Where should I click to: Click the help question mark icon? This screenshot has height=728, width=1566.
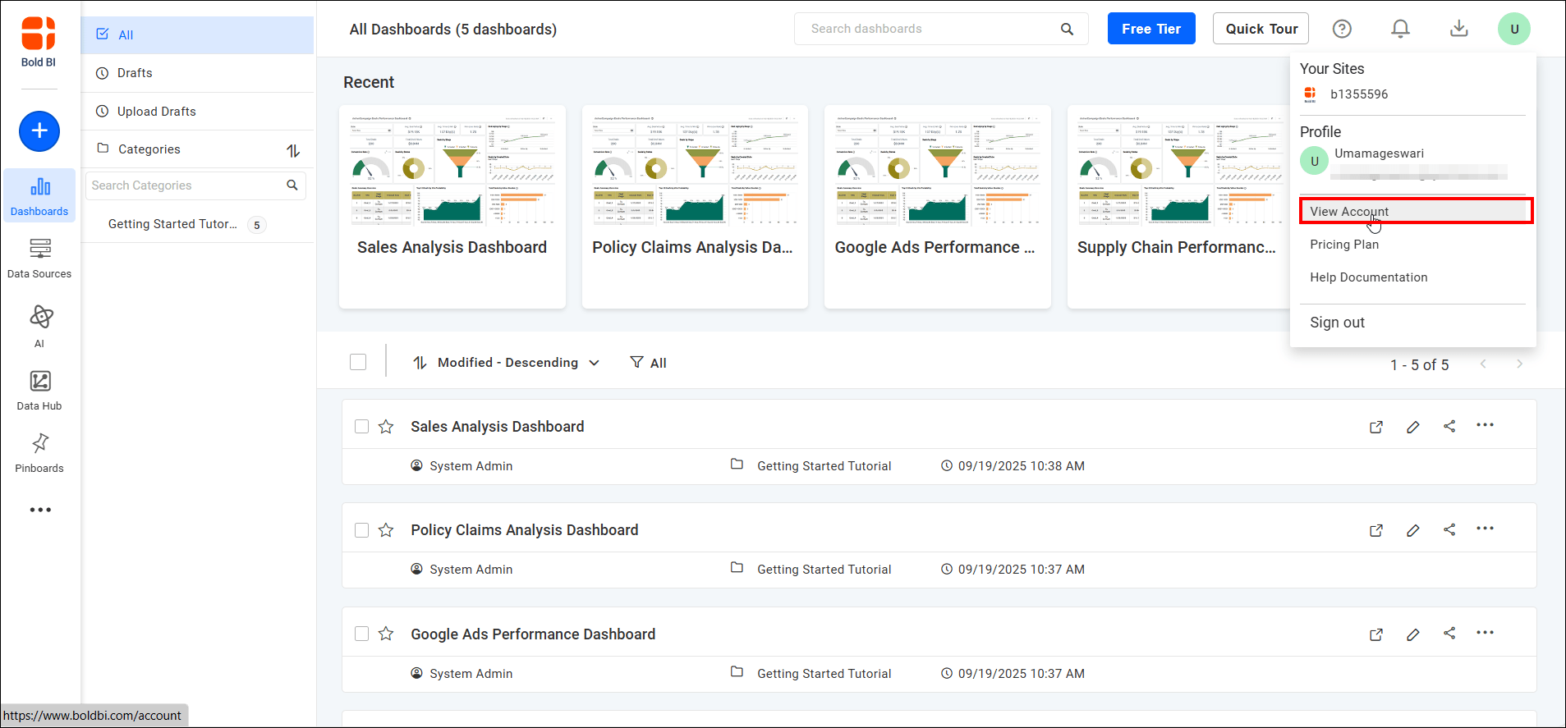click(x=1342, y=29)
